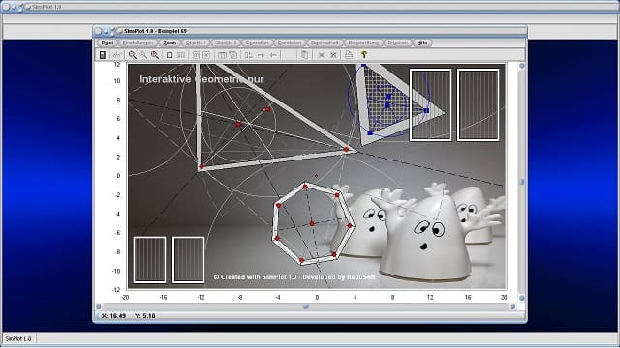Open the Objekte I menu
This screenshot has width=620, height=348.
[x=196, y=43]
